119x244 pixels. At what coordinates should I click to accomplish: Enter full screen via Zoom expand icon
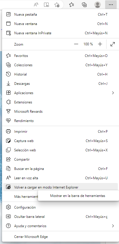pyautogui.click(x=112, y=44)
